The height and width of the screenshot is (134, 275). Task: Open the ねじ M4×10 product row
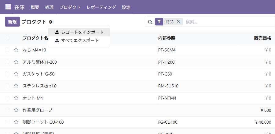(137, 50)
